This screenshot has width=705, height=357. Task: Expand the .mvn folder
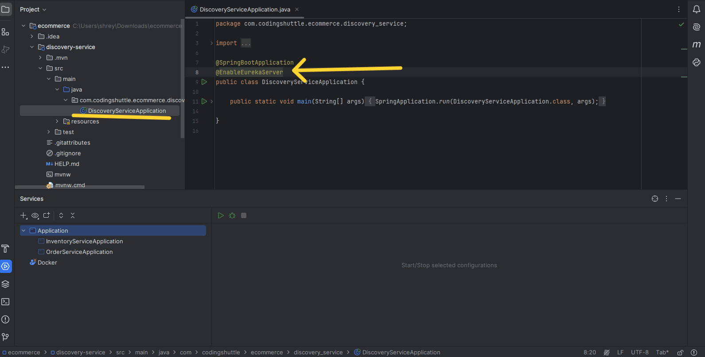40,58
